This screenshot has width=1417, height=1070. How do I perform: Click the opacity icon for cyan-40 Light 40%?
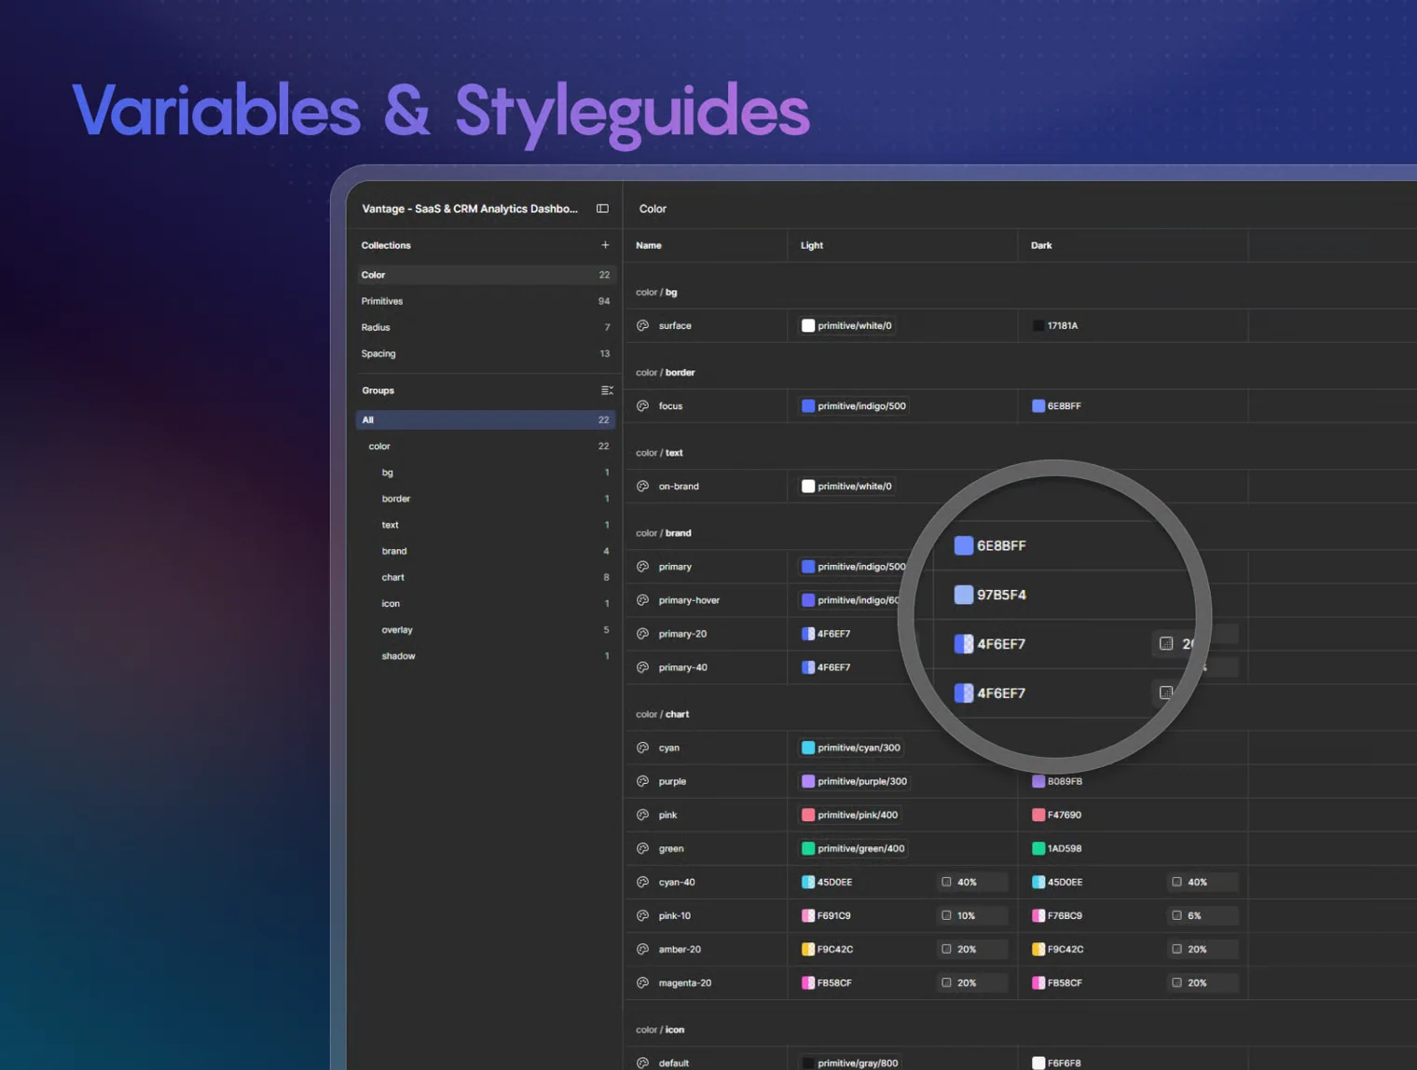[x=946, y=882]
